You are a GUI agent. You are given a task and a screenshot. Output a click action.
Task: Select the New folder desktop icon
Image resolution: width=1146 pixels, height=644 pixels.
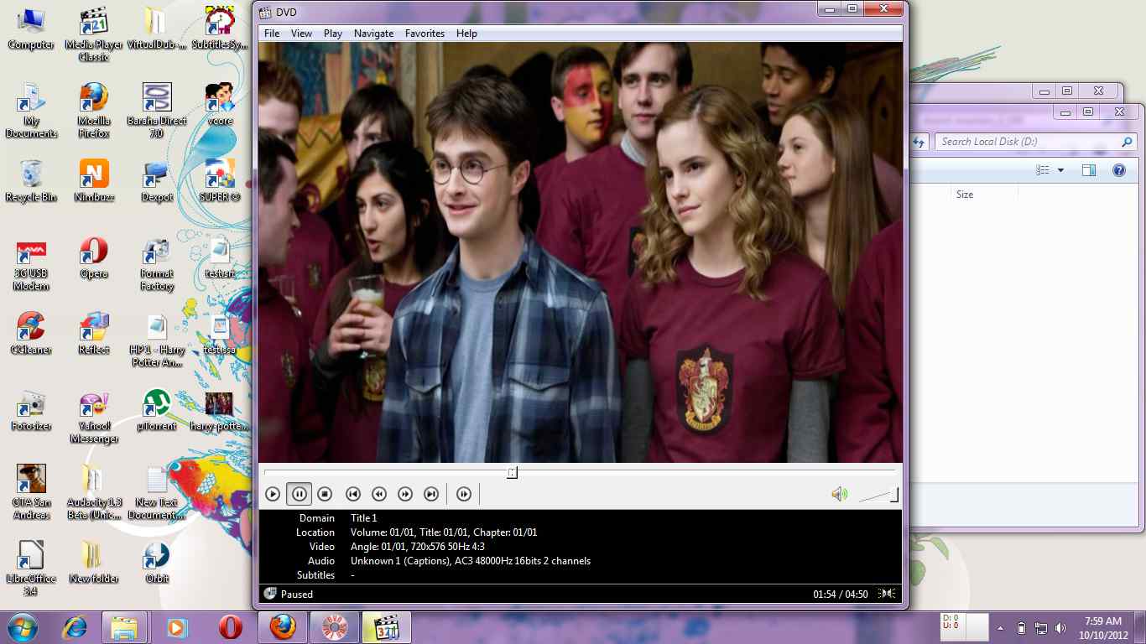pyautogui.click(x=94, y=563)
